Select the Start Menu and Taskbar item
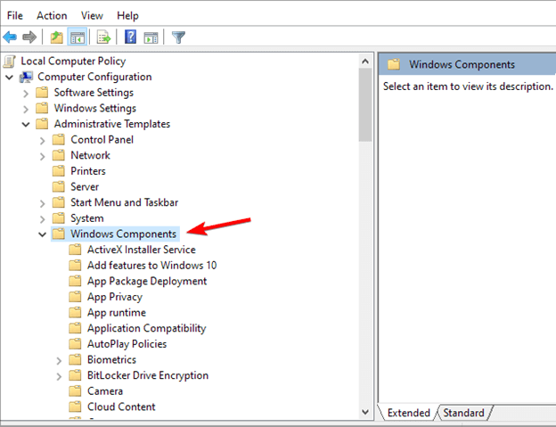Image resolution: width=556 pixels, height=427 pixels. 124,202
